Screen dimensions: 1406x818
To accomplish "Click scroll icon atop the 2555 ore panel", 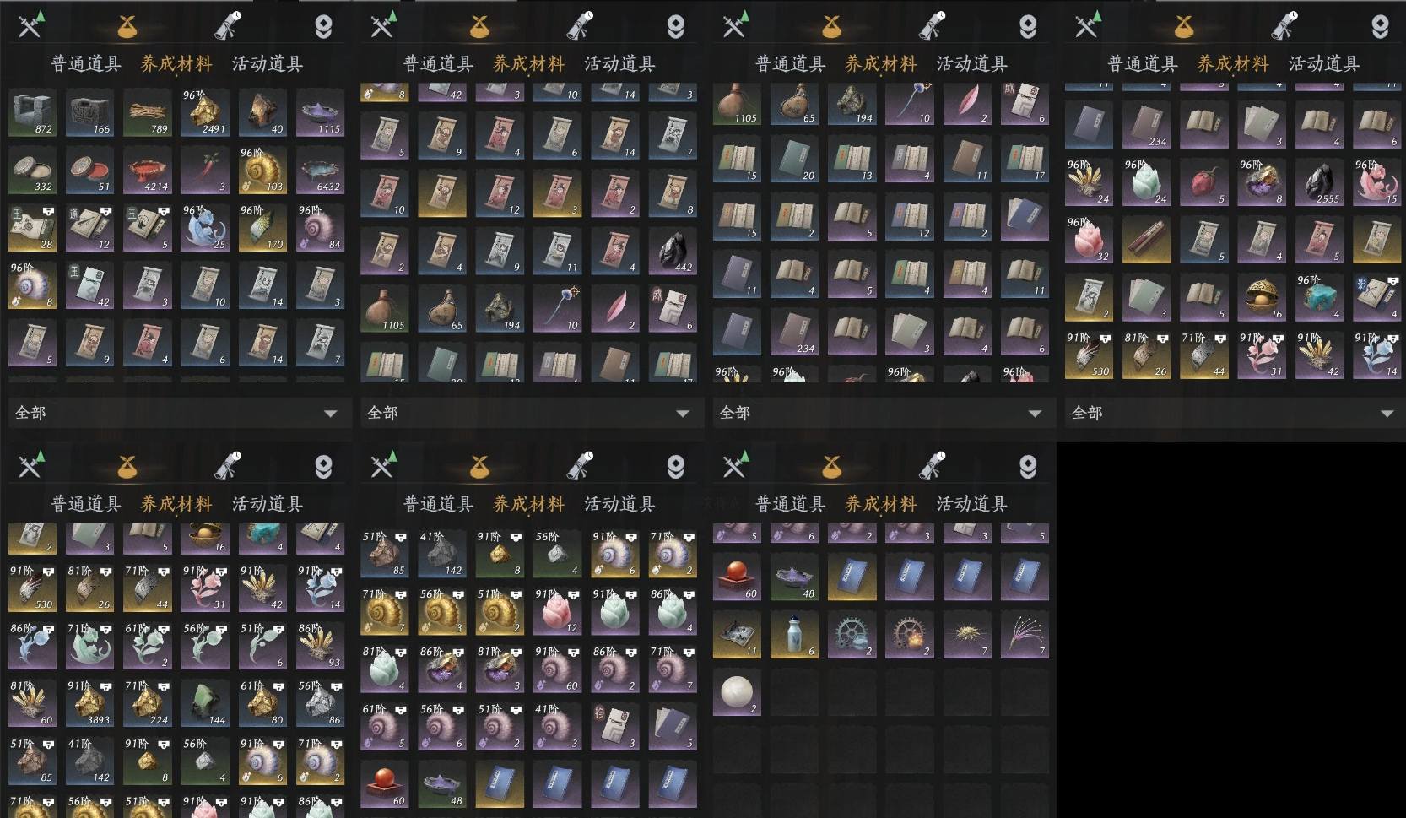I will [x=1284, y=26].
